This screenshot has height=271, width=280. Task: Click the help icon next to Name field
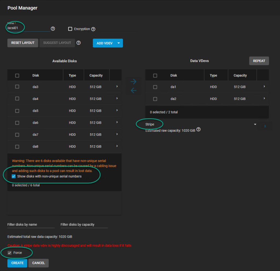pyautogui.click(x=53, y=29)
